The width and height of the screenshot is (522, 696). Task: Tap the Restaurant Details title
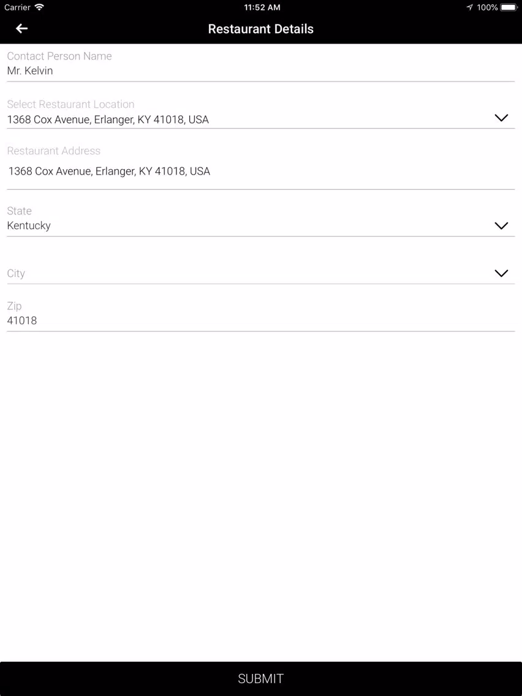coord(261,29)
